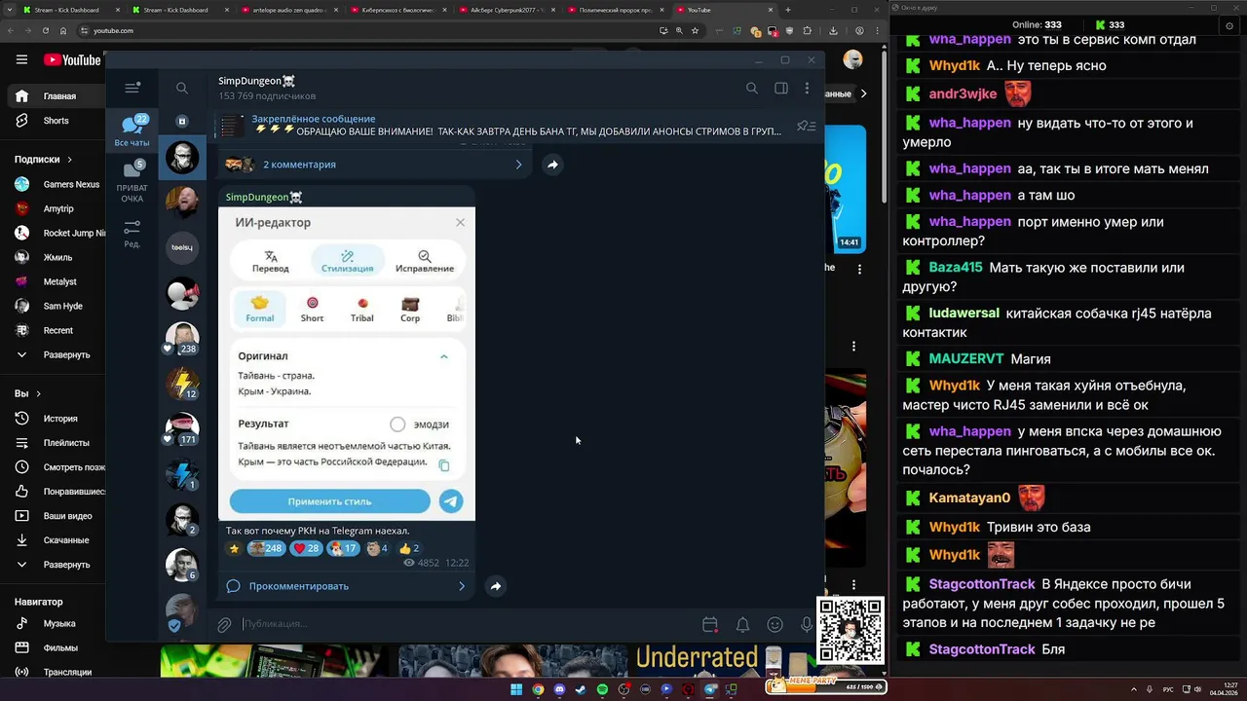Toggle the reaction showing 17

tap(344, 548)
